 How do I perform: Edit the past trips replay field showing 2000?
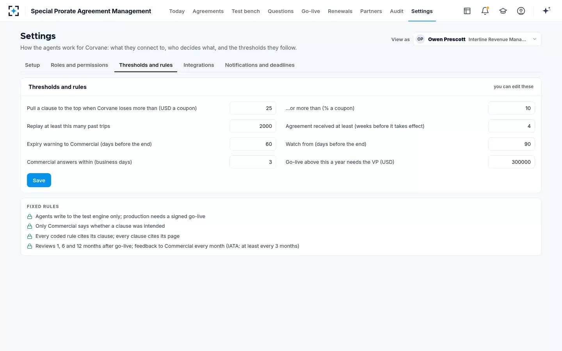tap(253, 126)
